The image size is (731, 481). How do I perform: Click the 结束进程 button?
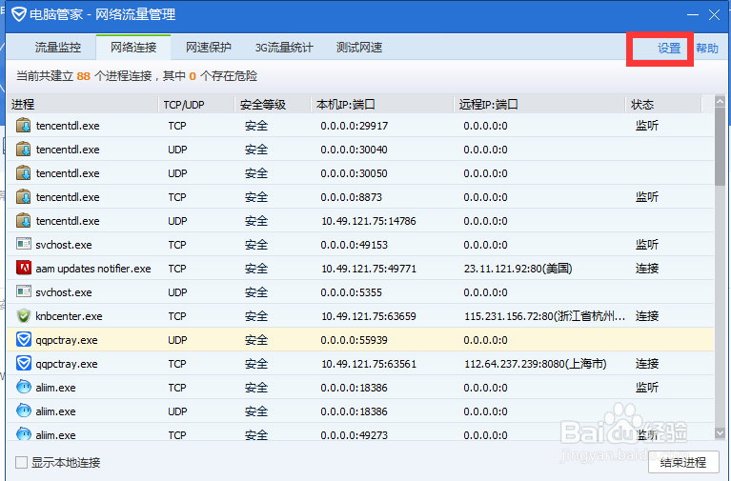683,462
